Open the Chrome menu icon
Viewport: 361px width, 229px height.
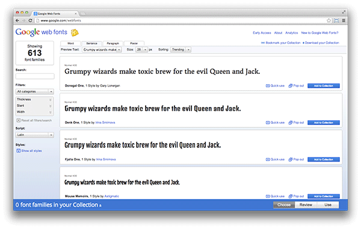(344, 20)
